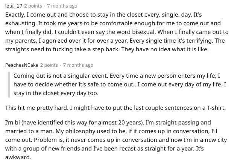Open PeachesNCake's user profile
243x166 pixels.
(21, 65)
